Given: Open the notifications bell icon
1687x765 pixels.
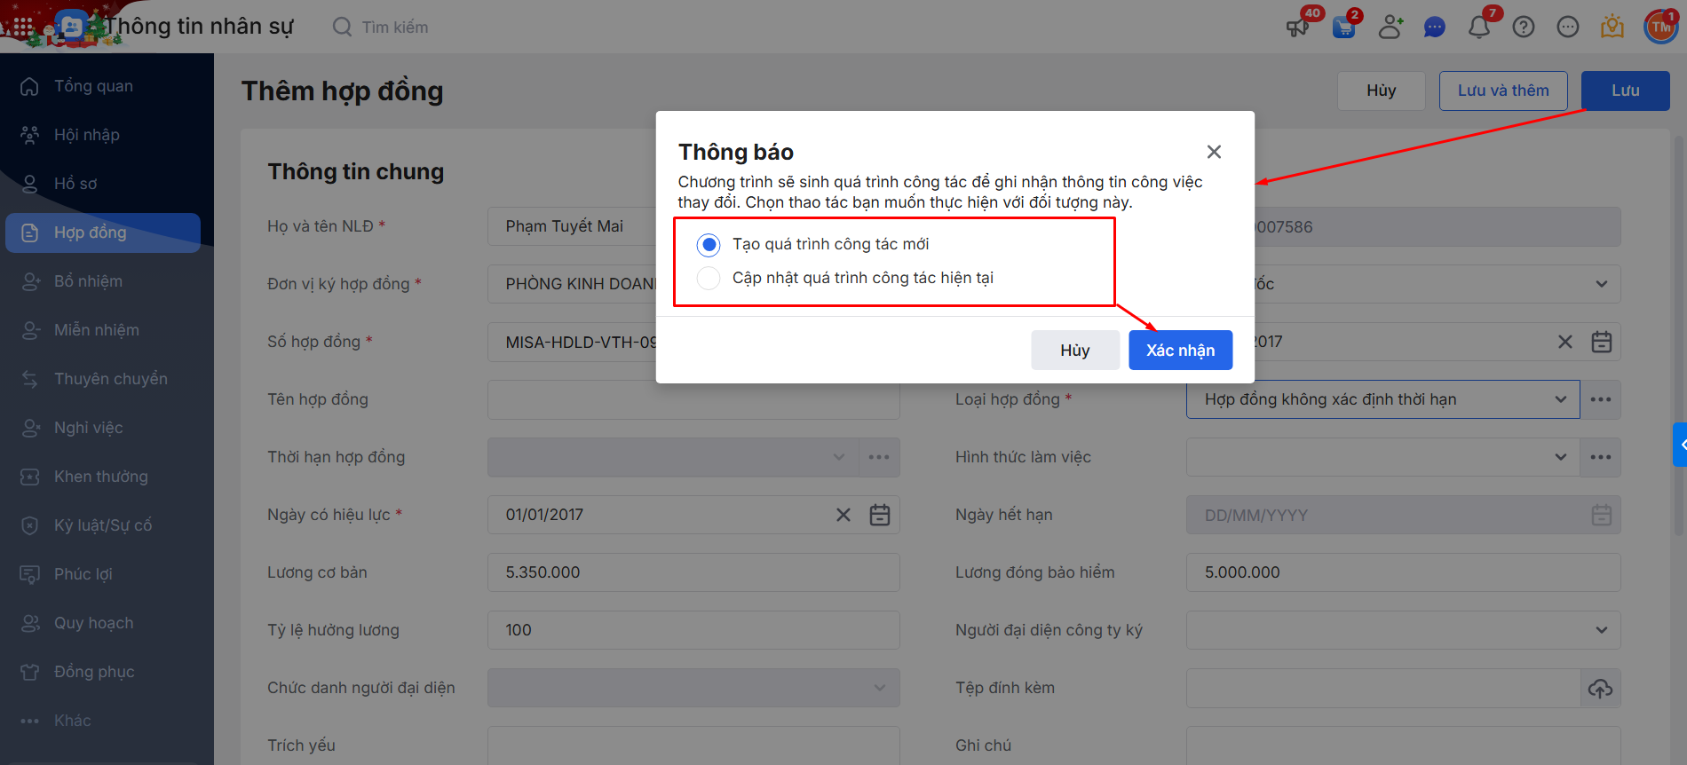Looking at the screenshot, I should [x=1479, y=27].
